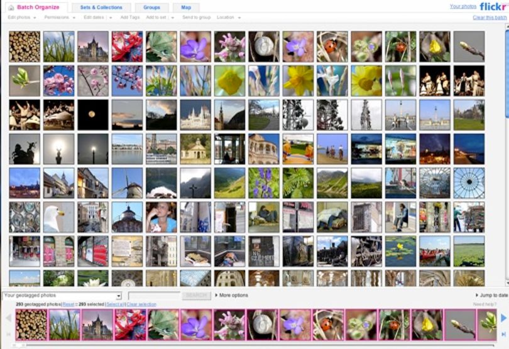This screenshot has width=509, height=349.
Task: Switch to the Sets & Collections tab
Action: (x=101, y=8)
